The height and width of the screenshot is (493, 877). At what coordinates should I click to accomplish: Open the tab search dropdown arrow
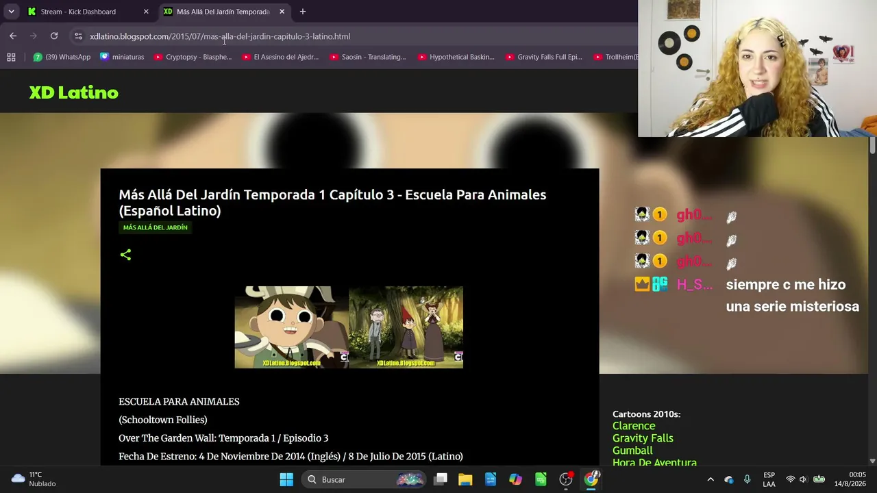pos(11,12)
